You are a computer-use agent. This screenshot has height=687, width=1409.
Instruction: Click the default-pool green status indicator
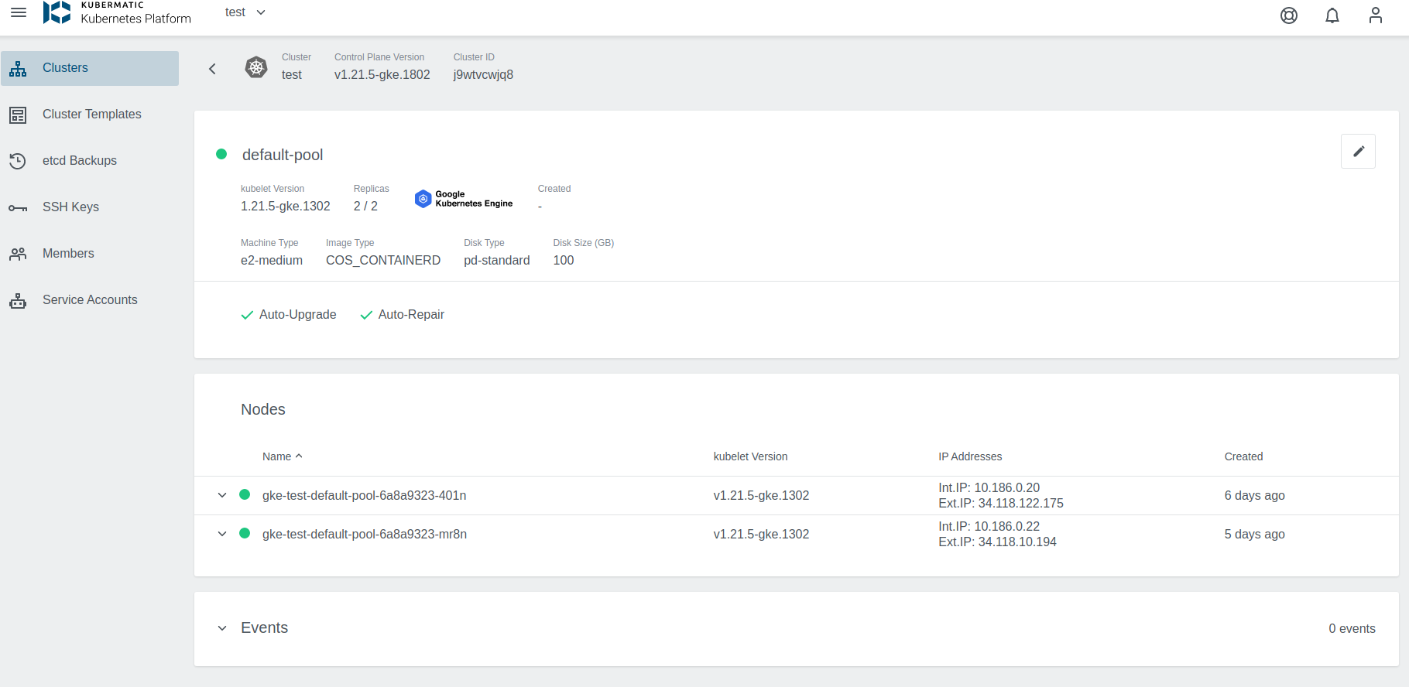coord(221,155)
